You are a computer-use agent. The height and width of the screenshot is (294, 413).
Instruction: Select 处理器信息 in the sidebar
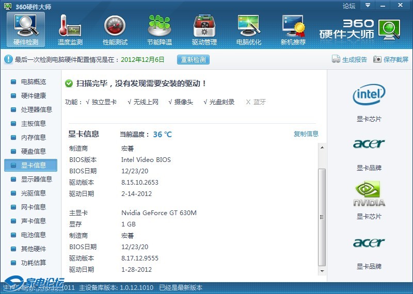36,110
